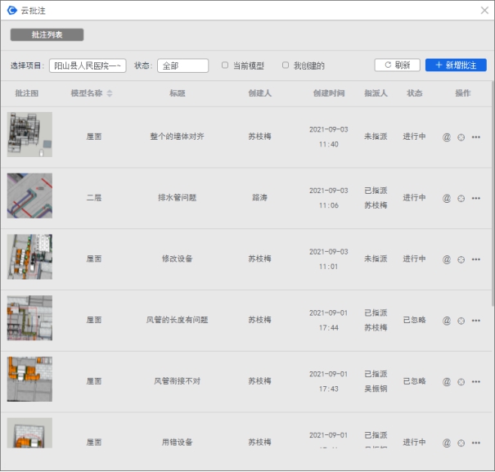Screen dimensions: 495x472
Task: Click the locate icon for 风管衔接不对 row
Action: [x=461, y=381]
